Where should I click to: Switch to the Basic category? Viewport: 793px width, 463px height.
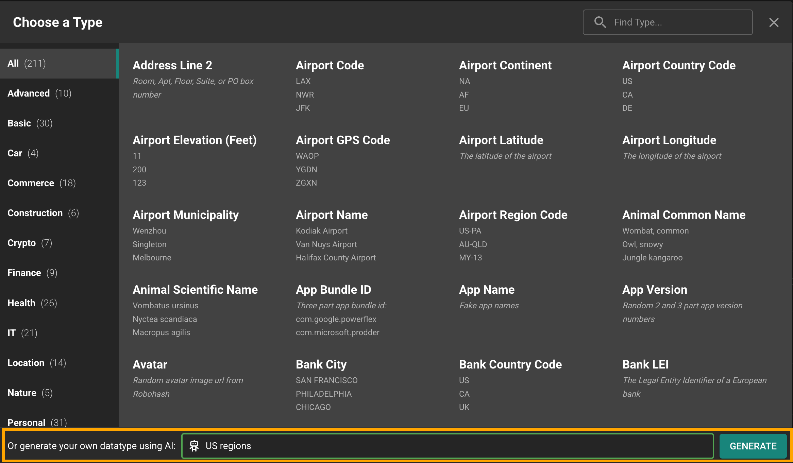coord(30,123)
